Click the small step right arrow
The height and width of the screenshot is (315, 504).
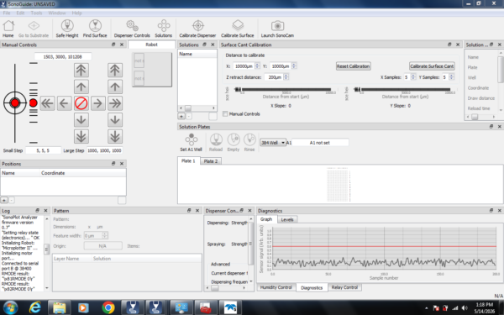(x=97, y=103)
